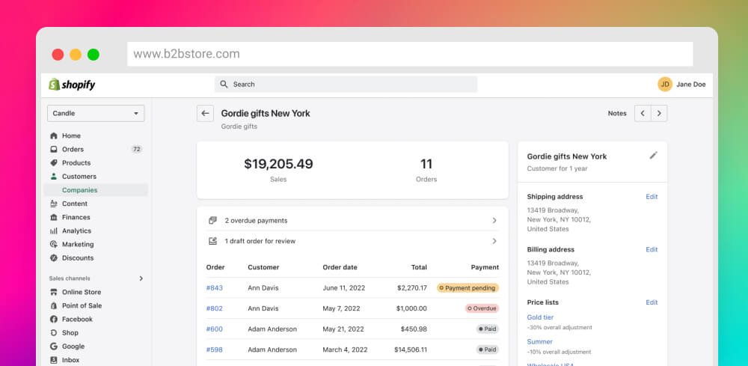
Task: Click the Products tag icon
Action: click(x=54, y=162)
